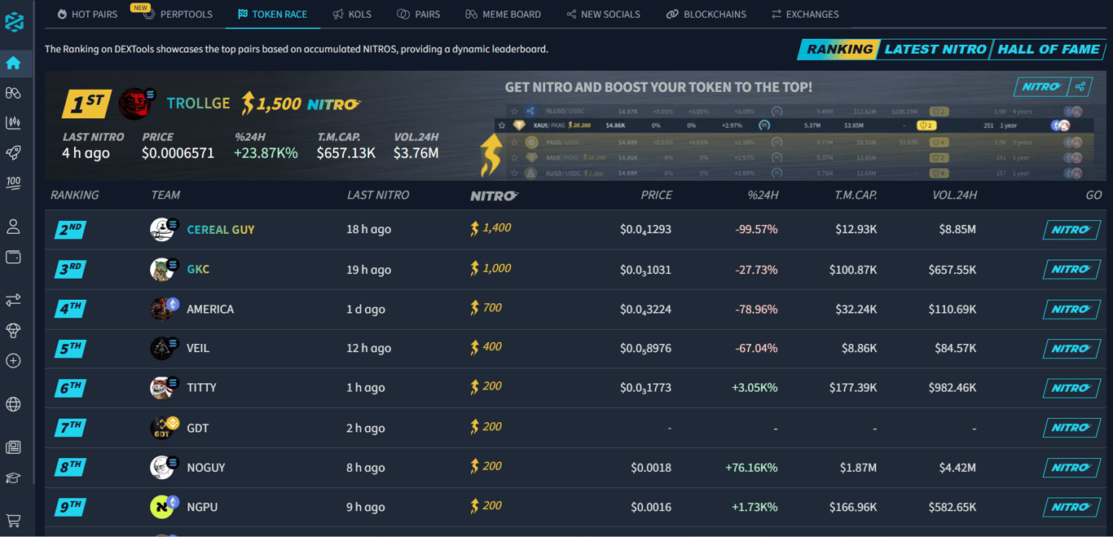Click the +76.16K% change value

pyautogui.click(x=751, y=468)
